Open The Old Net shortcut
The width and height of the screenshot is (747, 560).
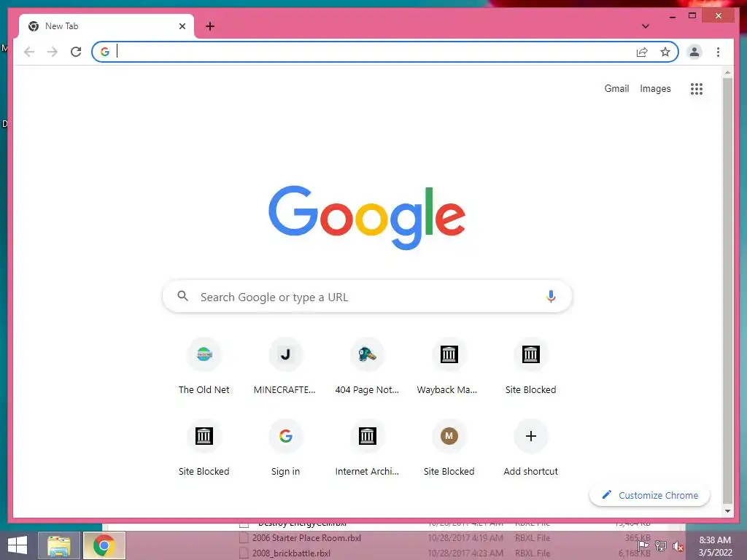(x=204, y=367)
